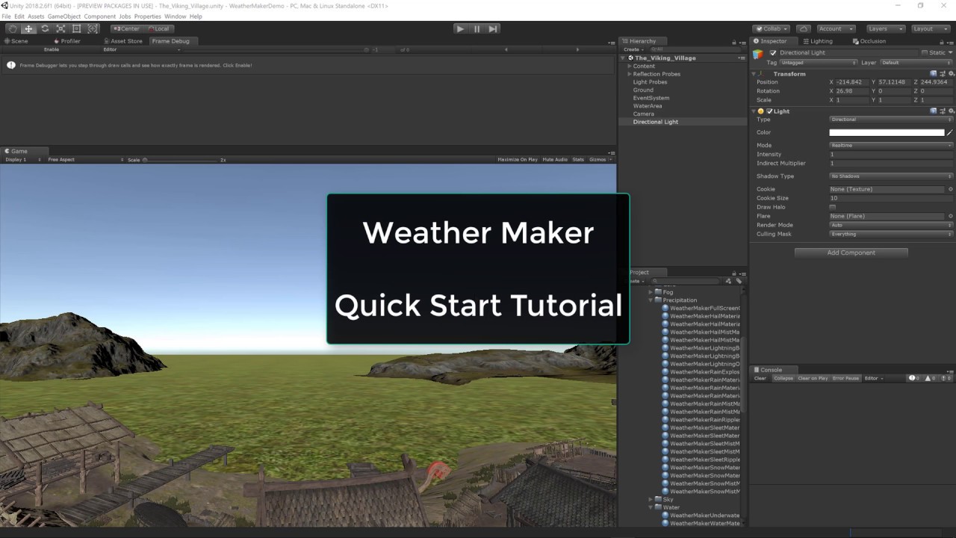Click the Add Component button
Viewport: 956px width, 538px height.
tap(851, 253)
